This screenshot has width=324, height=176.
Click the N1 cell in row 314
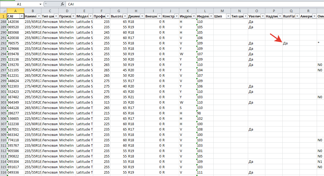[321, 161]
